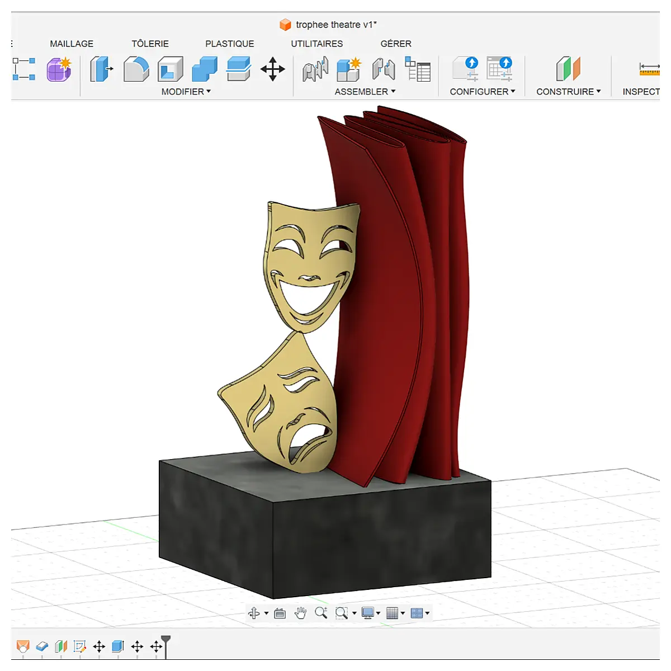Expand the ASSEMBLER dropdown menu
Image resolution: width=671 pixels, height=671 pixels.
click(365, 92)
